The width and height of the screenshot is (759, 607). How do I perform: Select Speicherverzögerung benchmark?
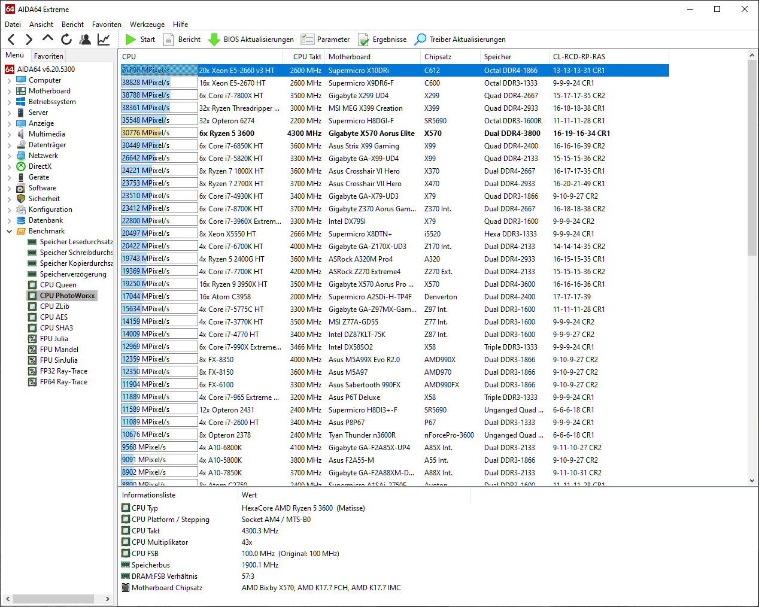pos(67,274)
